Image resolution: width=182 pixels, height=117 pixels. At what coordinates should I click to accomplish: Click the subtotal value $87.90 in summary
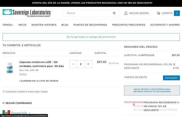tap(176, 55)
